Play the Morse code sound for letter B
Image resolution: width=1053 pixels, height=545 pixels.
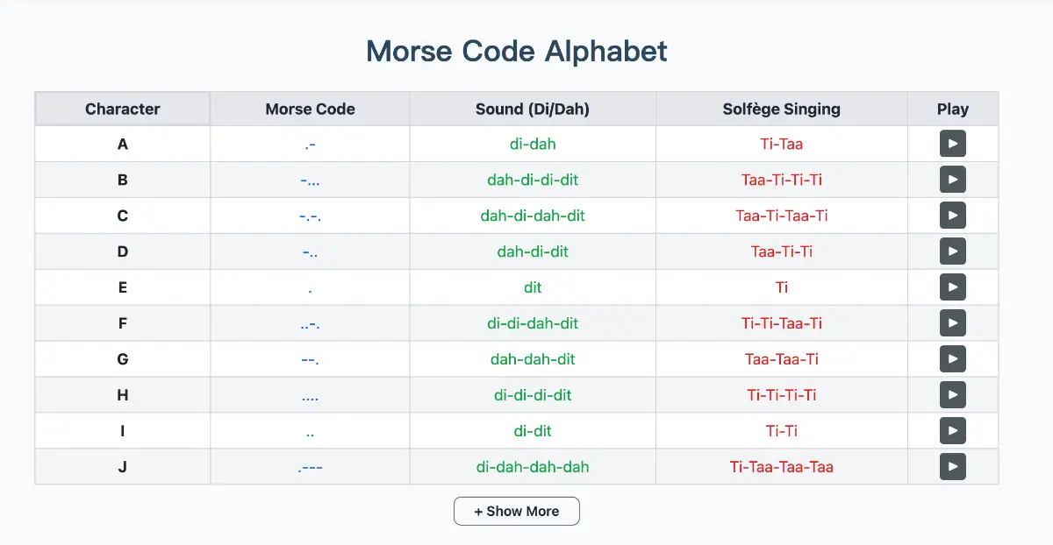(952, 180)
